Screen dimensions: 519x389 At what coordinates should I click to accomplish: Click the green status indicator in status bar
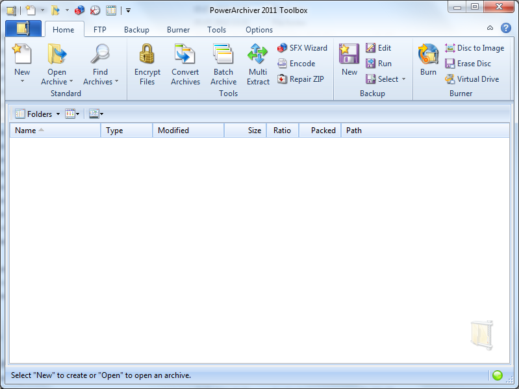(x=498, y=375)
